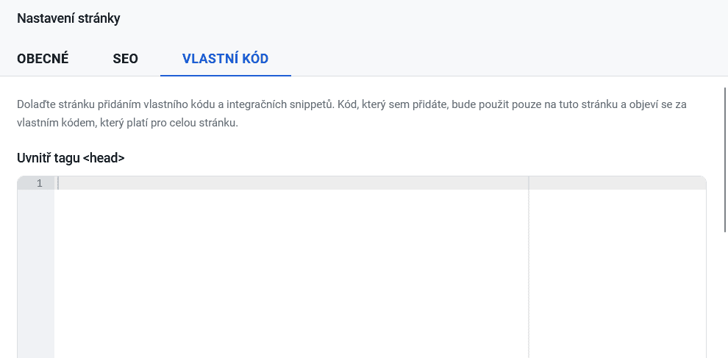This screenshot has width=728, height=358.
Task: Switch to the OBECNÉ tab
Action: 43,59
